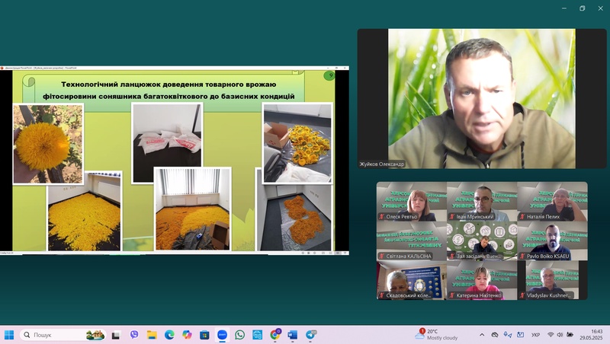This screenshot has height=344, width=610.
Task: Open File Explorer from the taskbar
Action: pos(152,335)
